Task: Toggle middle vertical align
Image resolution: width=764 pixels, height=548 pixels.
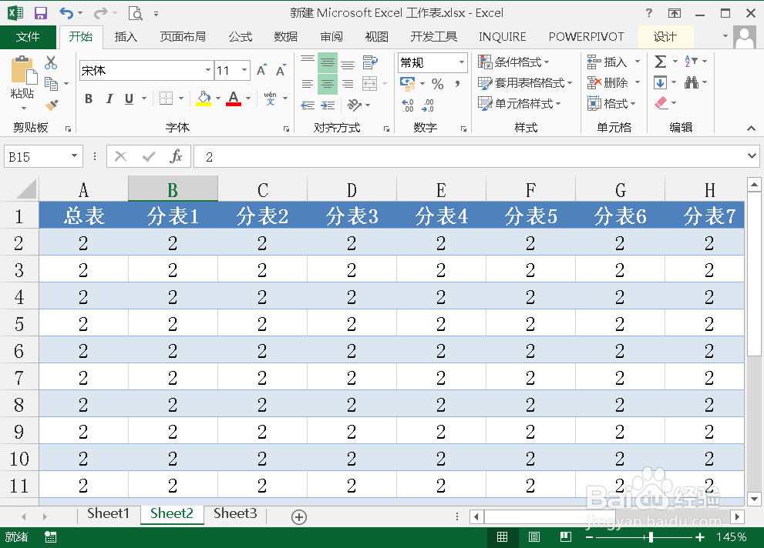Action: 328,62
